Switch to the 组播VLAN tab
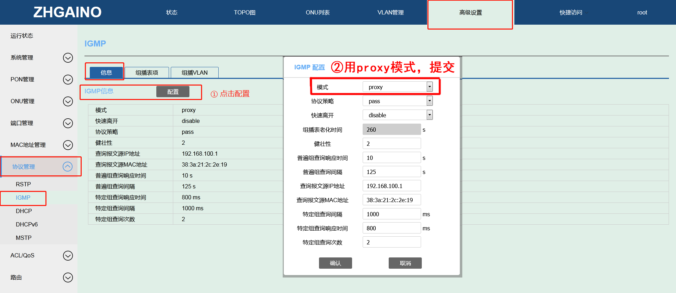 pyautogui.click(x=194, y=73)
